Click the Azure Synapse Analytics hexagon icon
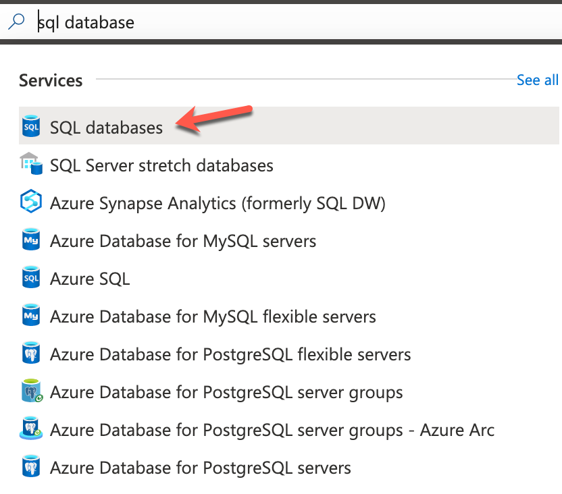The image size is (562, 494). [x=31, y=202]
